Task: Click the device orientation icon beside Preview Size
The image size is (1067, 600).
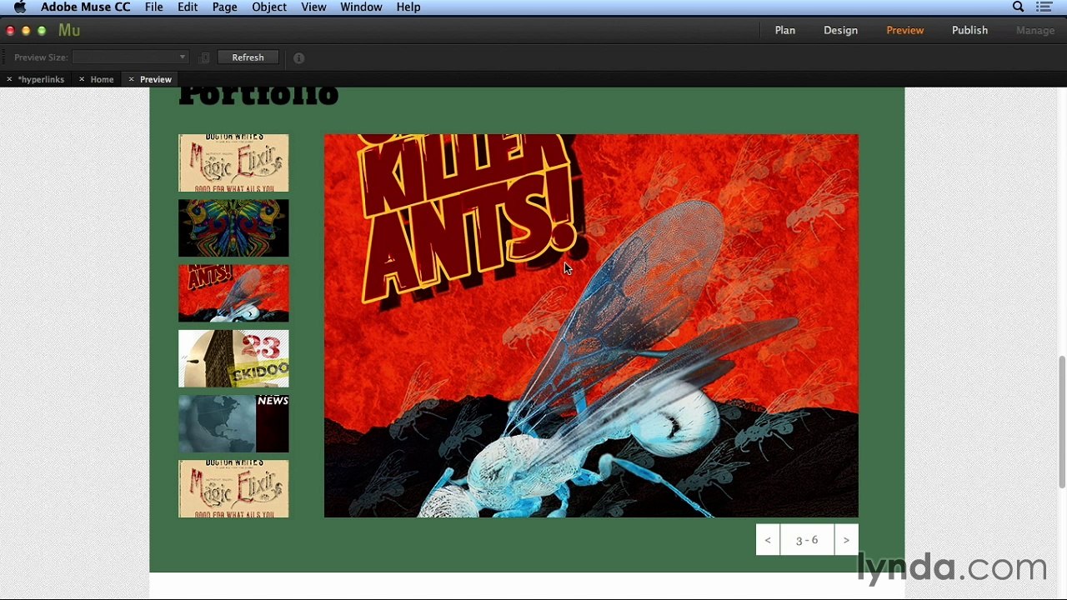Action: 204,57
